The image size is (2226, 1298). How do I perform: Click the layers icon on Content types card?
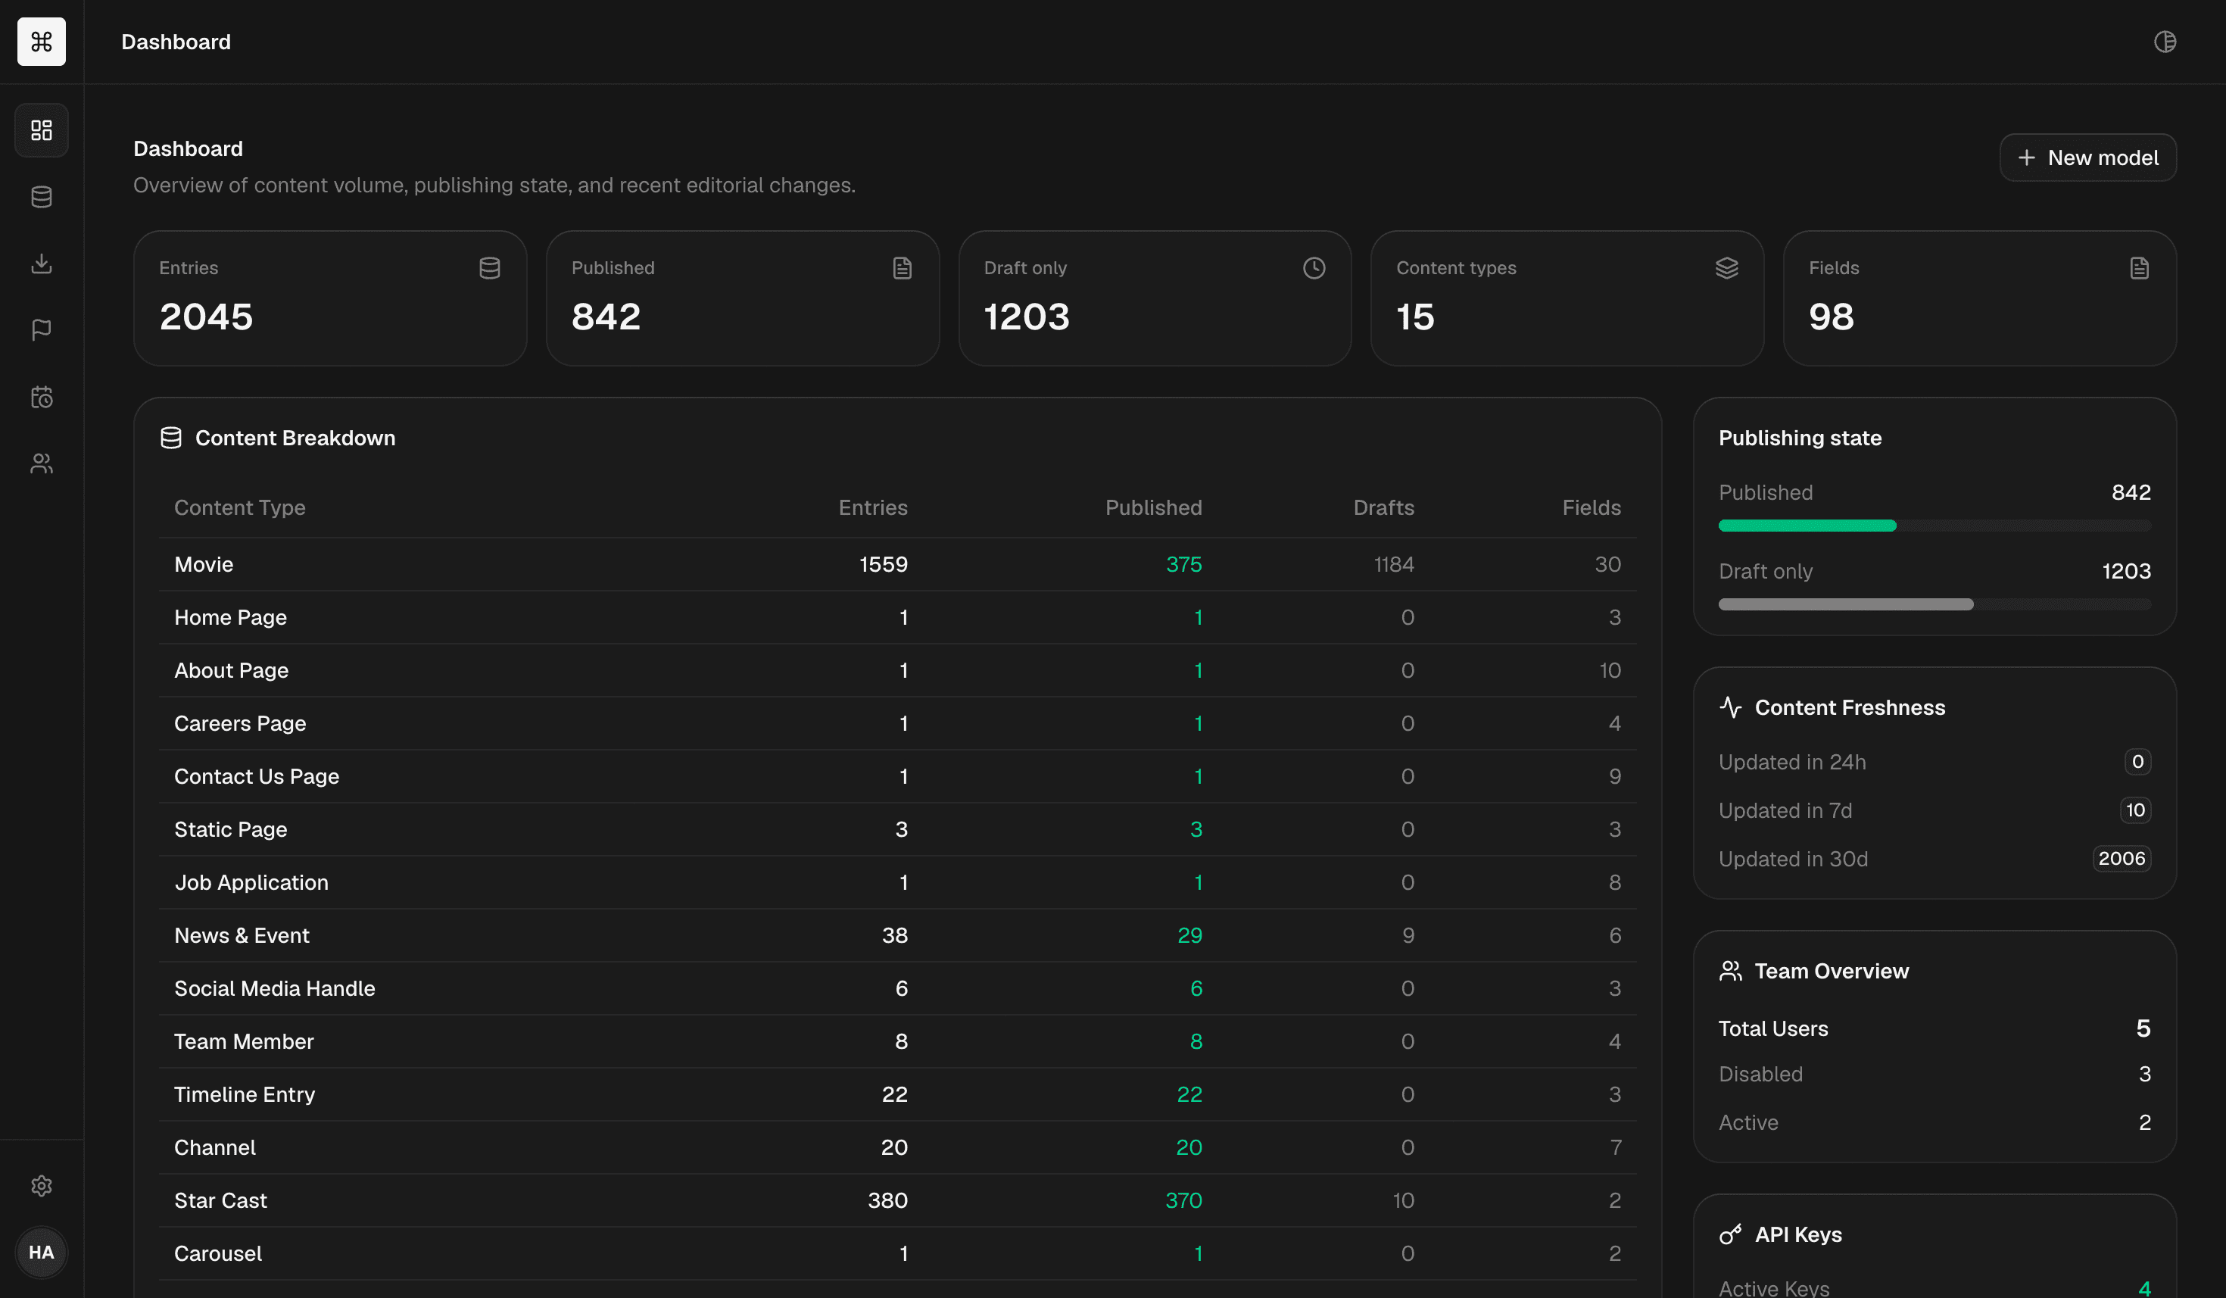(1726, 268)
